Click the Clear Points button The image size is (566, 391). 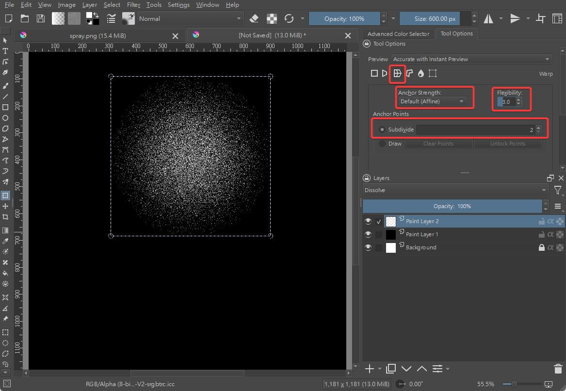[438, 144]
